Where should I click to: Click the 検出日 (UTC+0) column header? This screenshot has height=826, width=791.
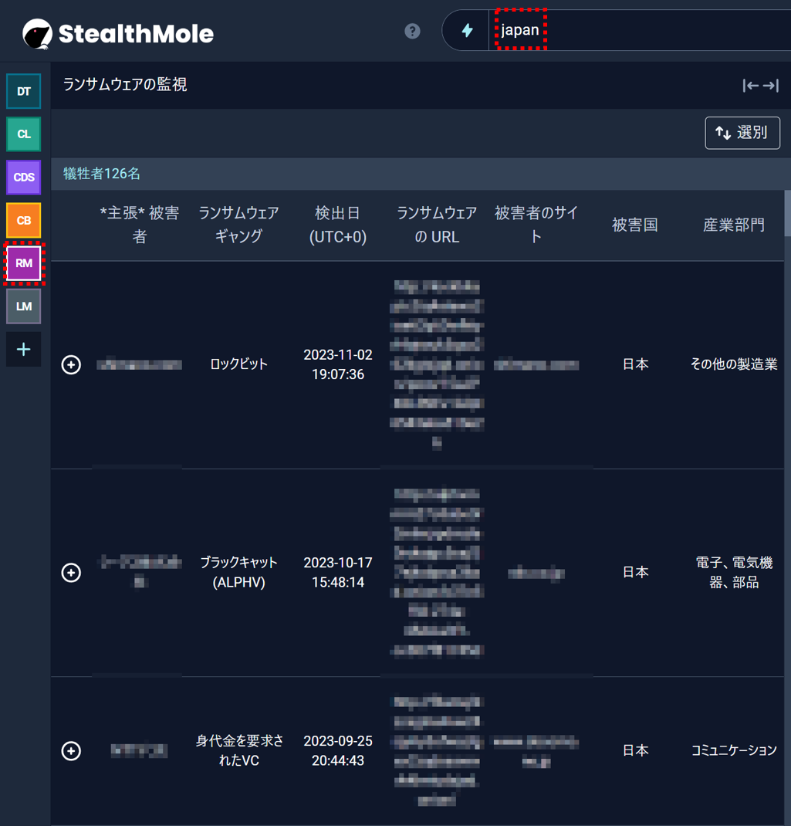pos(338,225)
